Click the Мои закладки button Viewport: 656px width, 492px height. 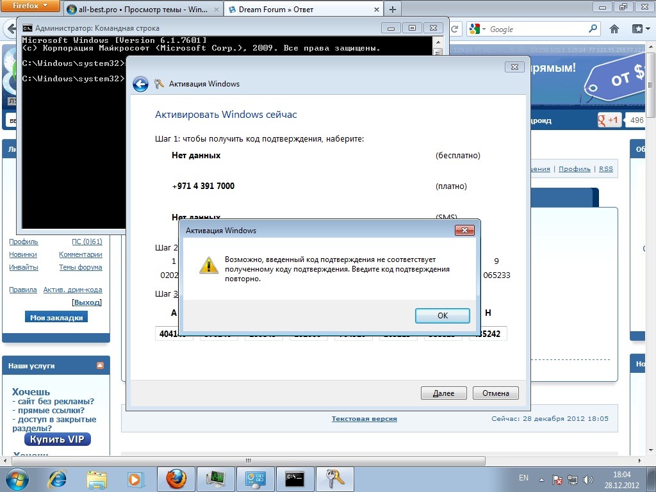(56, 318)
